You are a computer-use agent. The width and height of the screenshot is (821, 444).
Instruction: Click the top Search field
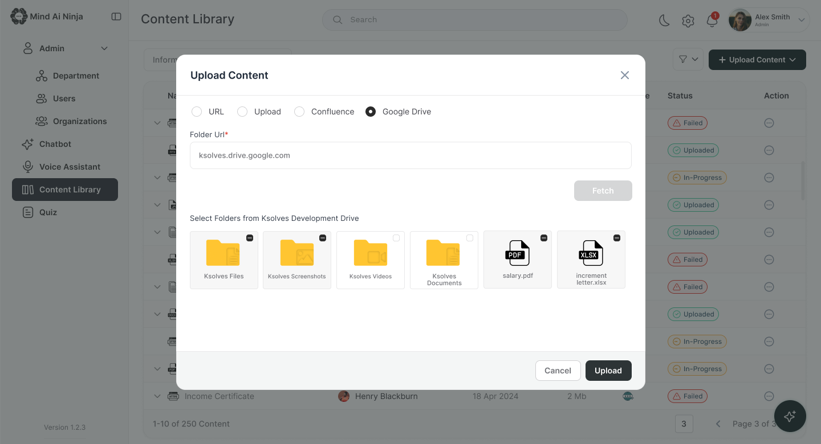[474, 20]
